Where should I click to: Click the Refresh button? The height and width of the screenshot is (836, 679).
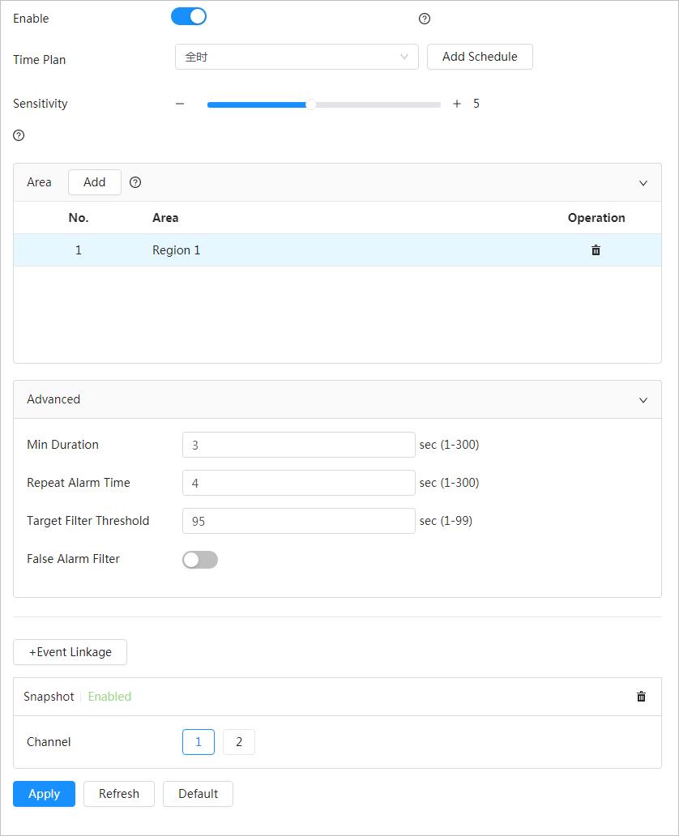click(119, 794)
